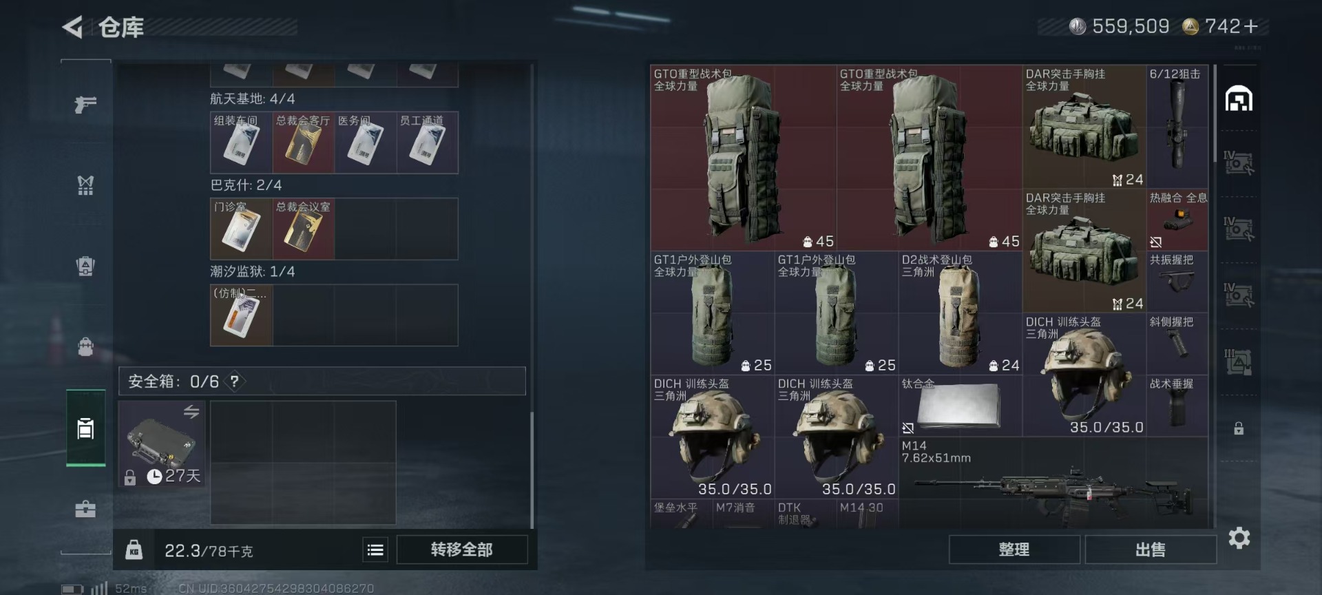The height and width of the screenshot is (595, 1322).
Task: Open the armor vest category icon
Action: coord(85,185)
